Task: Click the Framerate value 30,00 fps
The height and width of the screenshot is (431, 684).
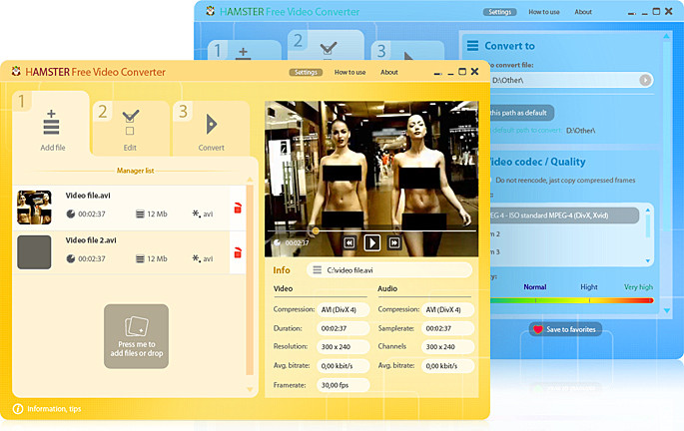Action: [342, 385]
